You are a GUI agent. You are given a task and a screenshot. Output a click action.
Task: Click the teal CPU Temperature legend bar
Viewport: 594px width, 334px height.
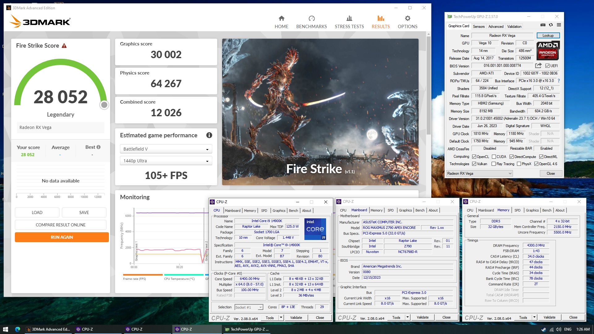pyautogui.click(x=184, y=275)
